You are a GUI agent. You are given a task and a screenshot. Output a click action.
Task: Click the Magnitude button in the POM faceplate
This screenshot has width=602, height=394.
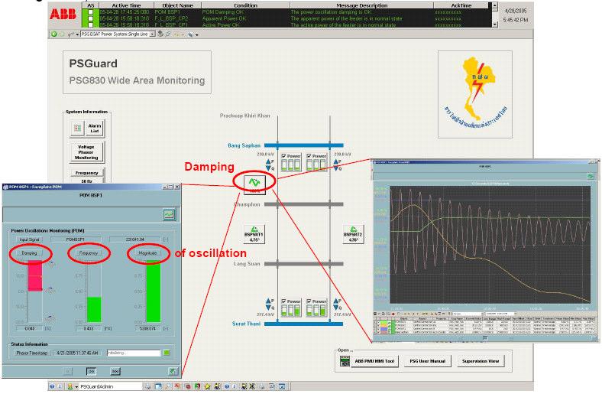[x=147, y=253]
